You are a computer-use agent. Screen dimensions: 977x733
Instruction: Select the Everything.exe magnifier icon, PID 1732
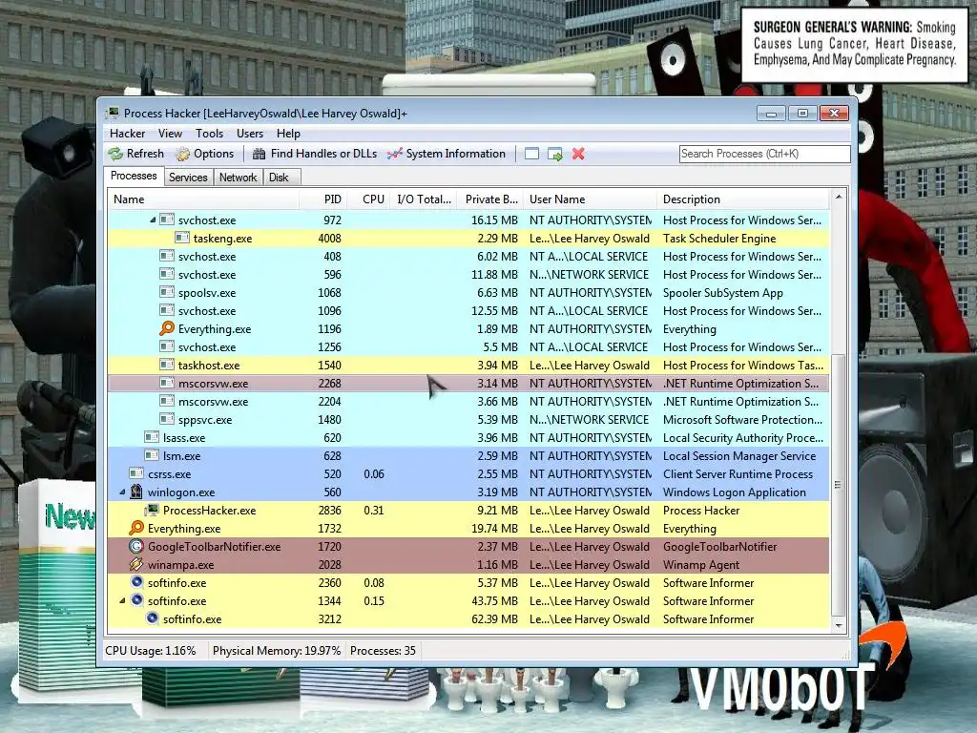136,528
